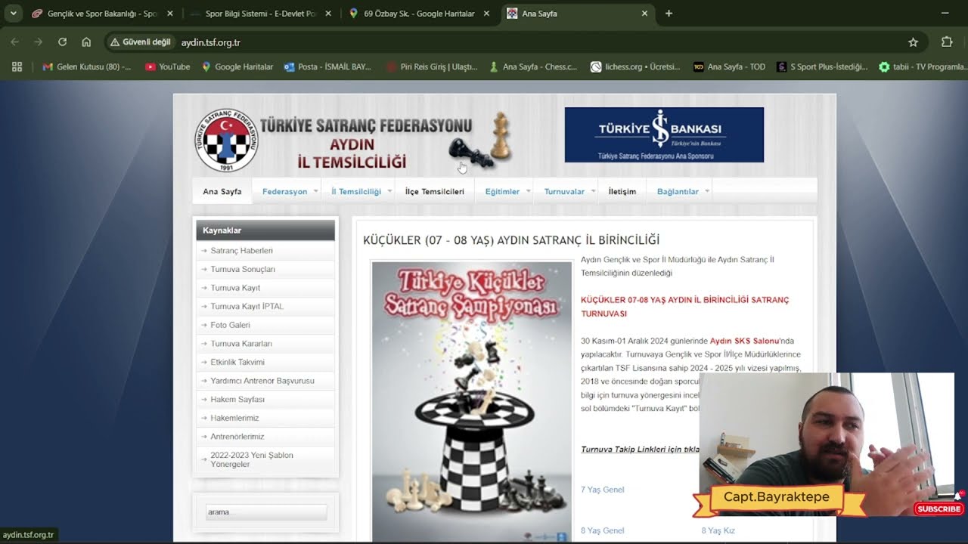Click the red SUBSCRIBE button overlay

pyautogui.click(x=939, y=509)
